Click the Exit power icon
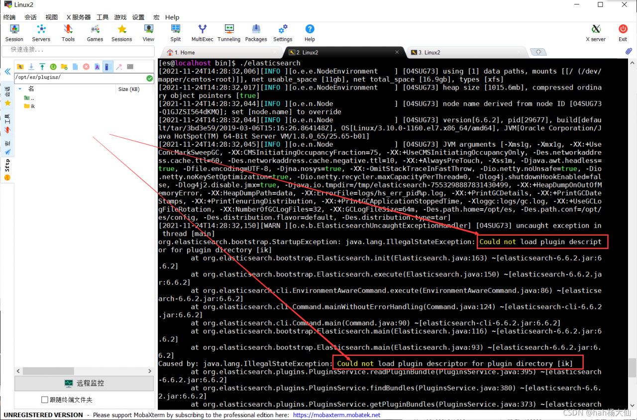 623,33
